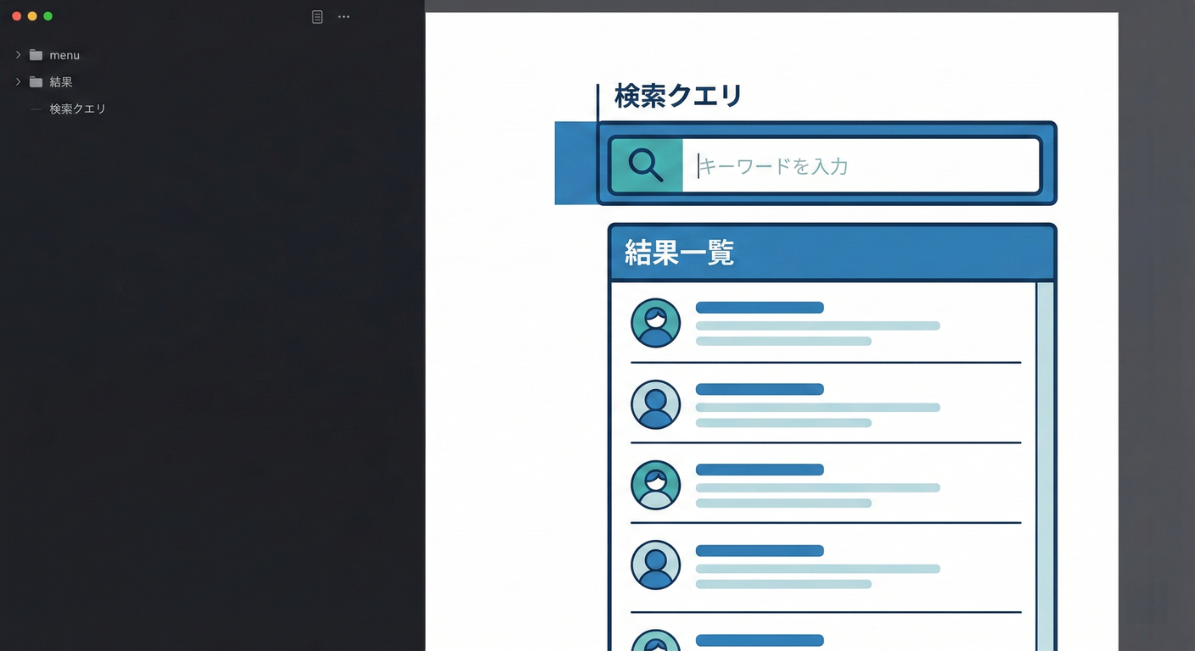Click the second avatar icon in the results list
1195x651 pixels.
coord(655,404)
